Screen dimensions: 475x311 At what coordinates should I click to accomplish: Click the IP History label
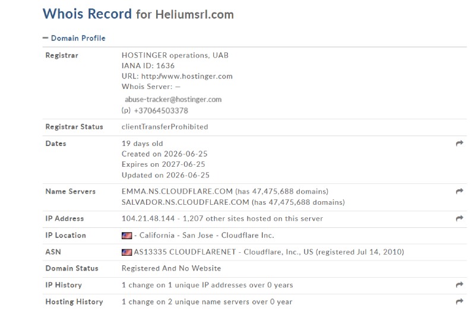click(x=64, y=285)
